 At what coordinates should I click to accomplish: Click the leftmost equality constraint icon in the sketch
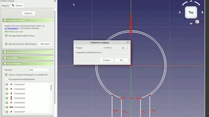coord(114,110)
